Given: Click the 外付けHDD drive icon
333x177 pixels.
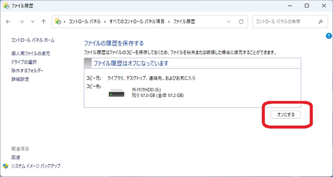Looking at the screenshot, I should [117, 93].
